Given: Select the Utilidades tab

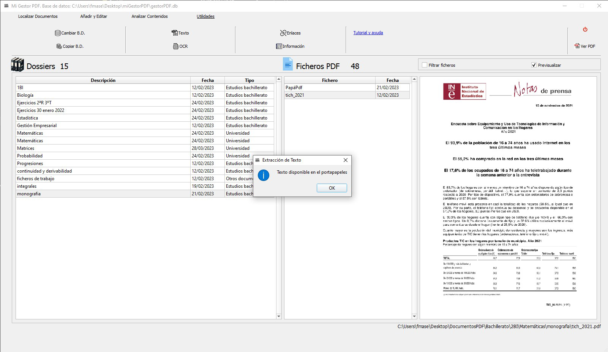Looking at the screenshot, I should pos(205,16).
